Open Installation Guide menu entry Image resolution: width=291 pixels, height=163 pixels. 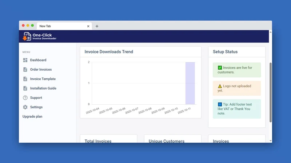click(43, 88)
